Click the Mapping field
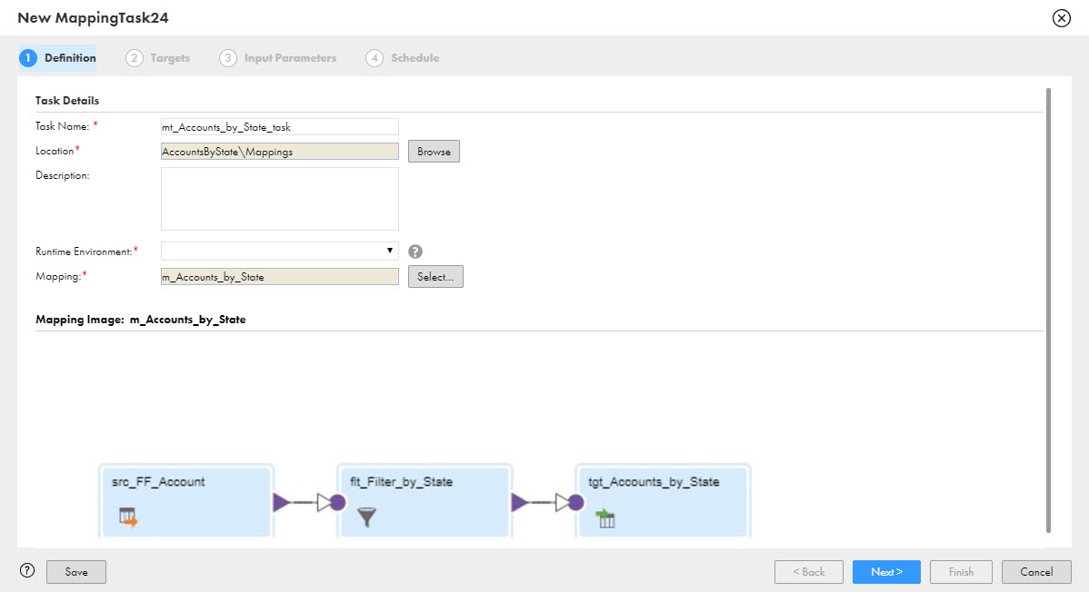Viewport: 1089px width, 592px height. coord(280,276)
